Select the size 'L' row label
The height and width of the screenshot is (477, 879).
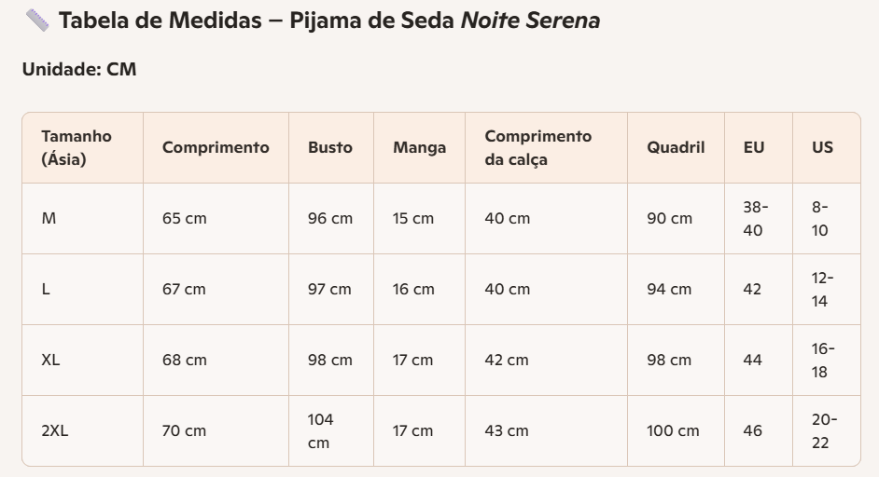pyautogui.click(x=46, y=290)
